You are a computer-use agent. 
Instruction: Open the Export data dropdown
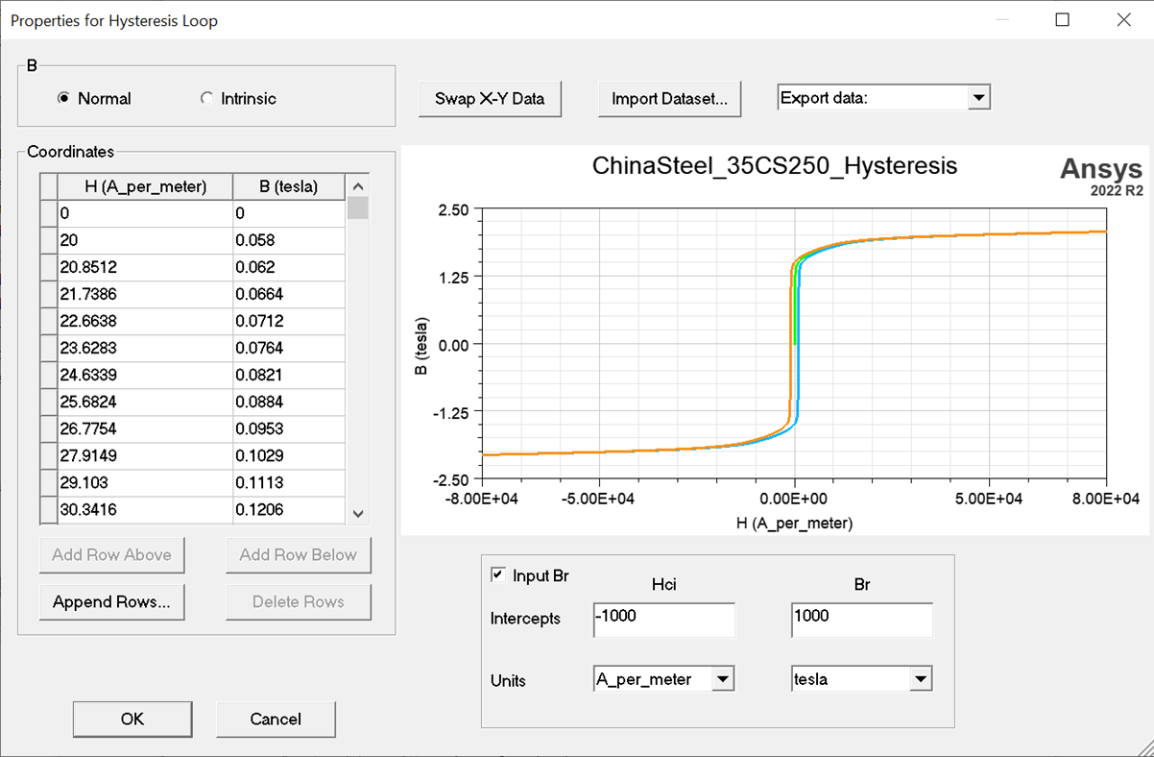978,97
